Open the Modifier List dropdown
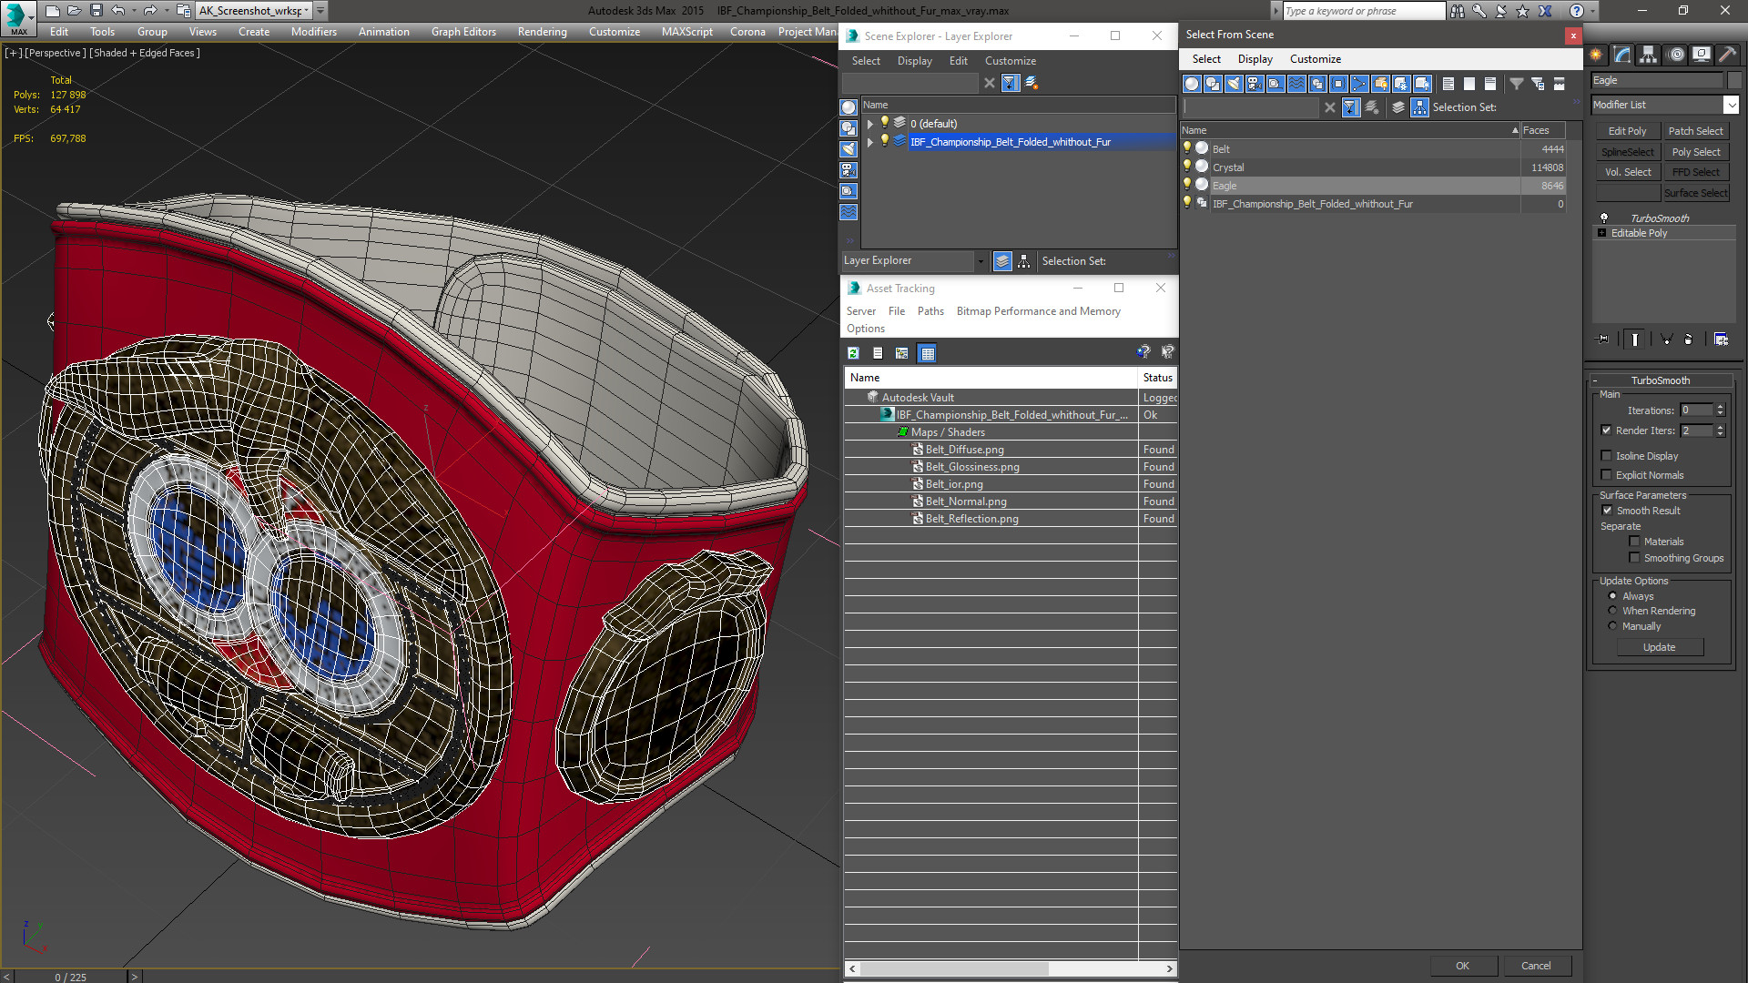 [x=1731, y=105]
